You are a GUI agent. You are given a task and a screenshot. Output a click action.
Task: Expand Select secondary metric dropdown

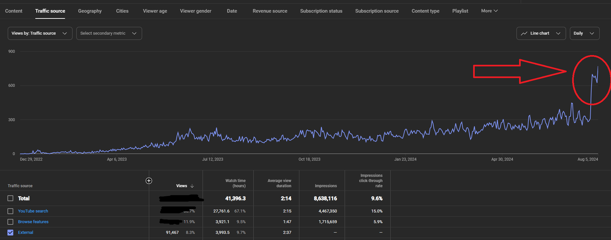(x=109, y=33)
